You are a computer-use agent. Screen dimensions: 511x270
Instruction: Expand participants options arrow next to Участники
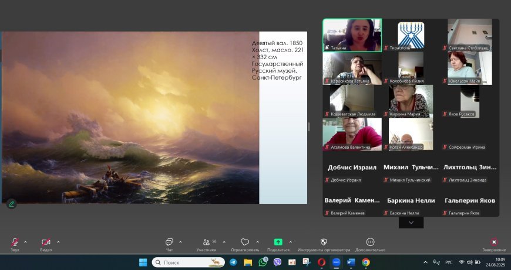click(x=224, y=242)
